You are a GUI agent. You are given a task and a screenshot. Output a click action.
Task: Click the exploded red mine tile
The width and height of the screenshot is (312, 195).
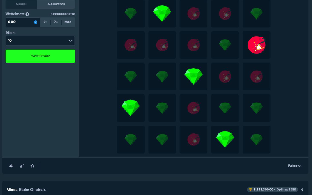[256, 45]
